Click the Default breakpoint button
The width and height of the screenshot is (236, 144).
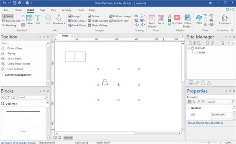coord(68,138)
